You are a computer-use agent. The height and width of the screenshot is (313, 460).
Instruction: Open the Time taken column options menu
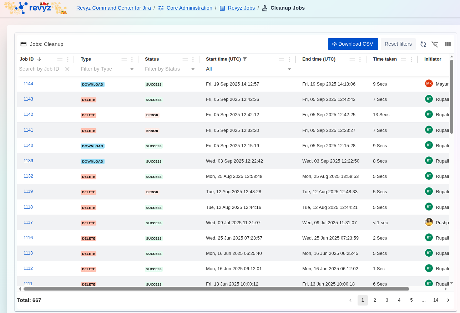coord(411,60)
